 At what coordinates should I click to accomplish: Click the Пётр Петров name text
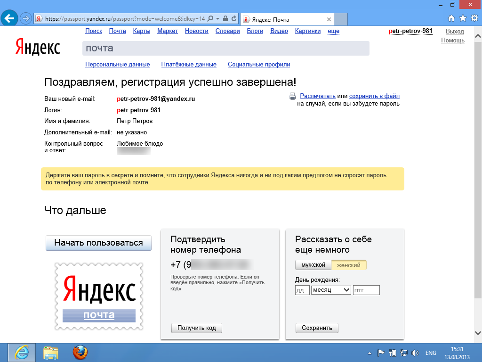click(x=135, y=121)
